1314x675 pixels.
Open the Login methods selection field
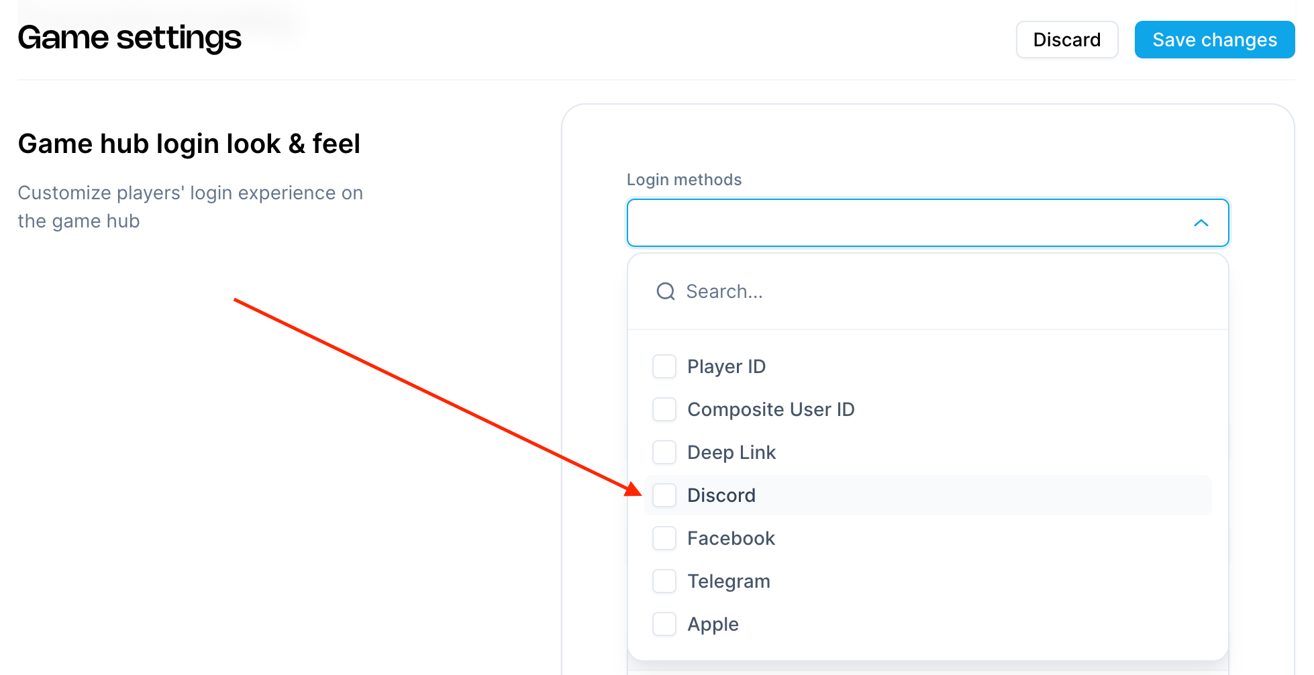coord(926,223)
